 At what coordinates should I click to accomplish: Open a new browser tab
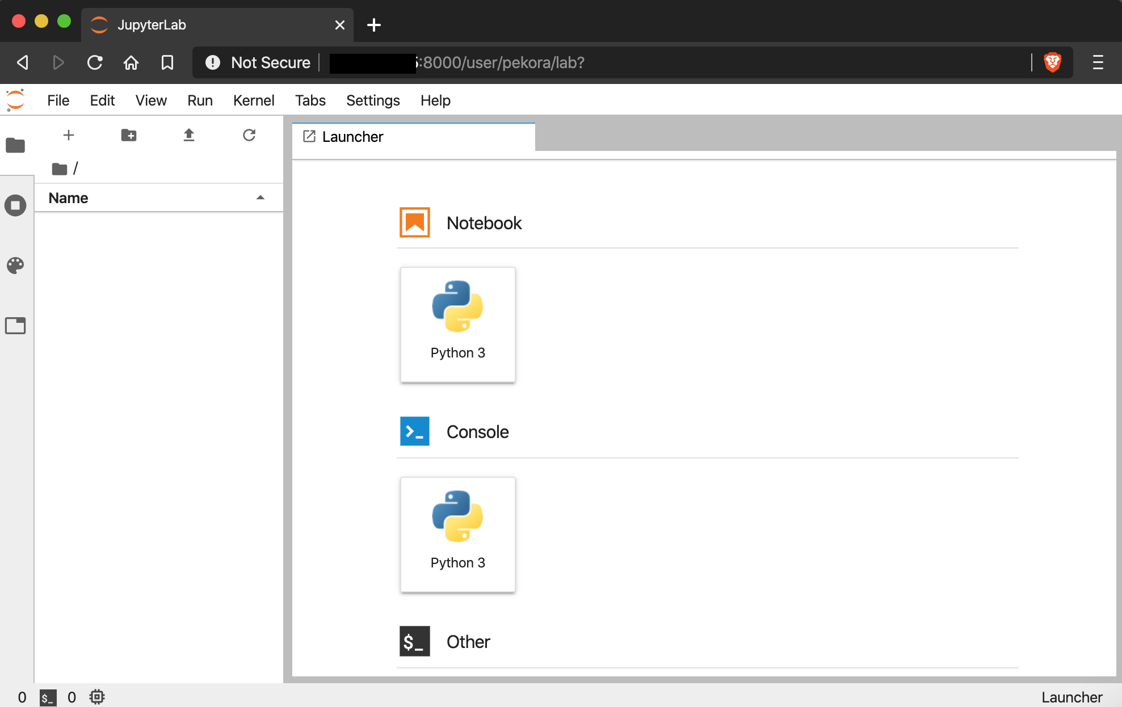[x=374, y=25]
